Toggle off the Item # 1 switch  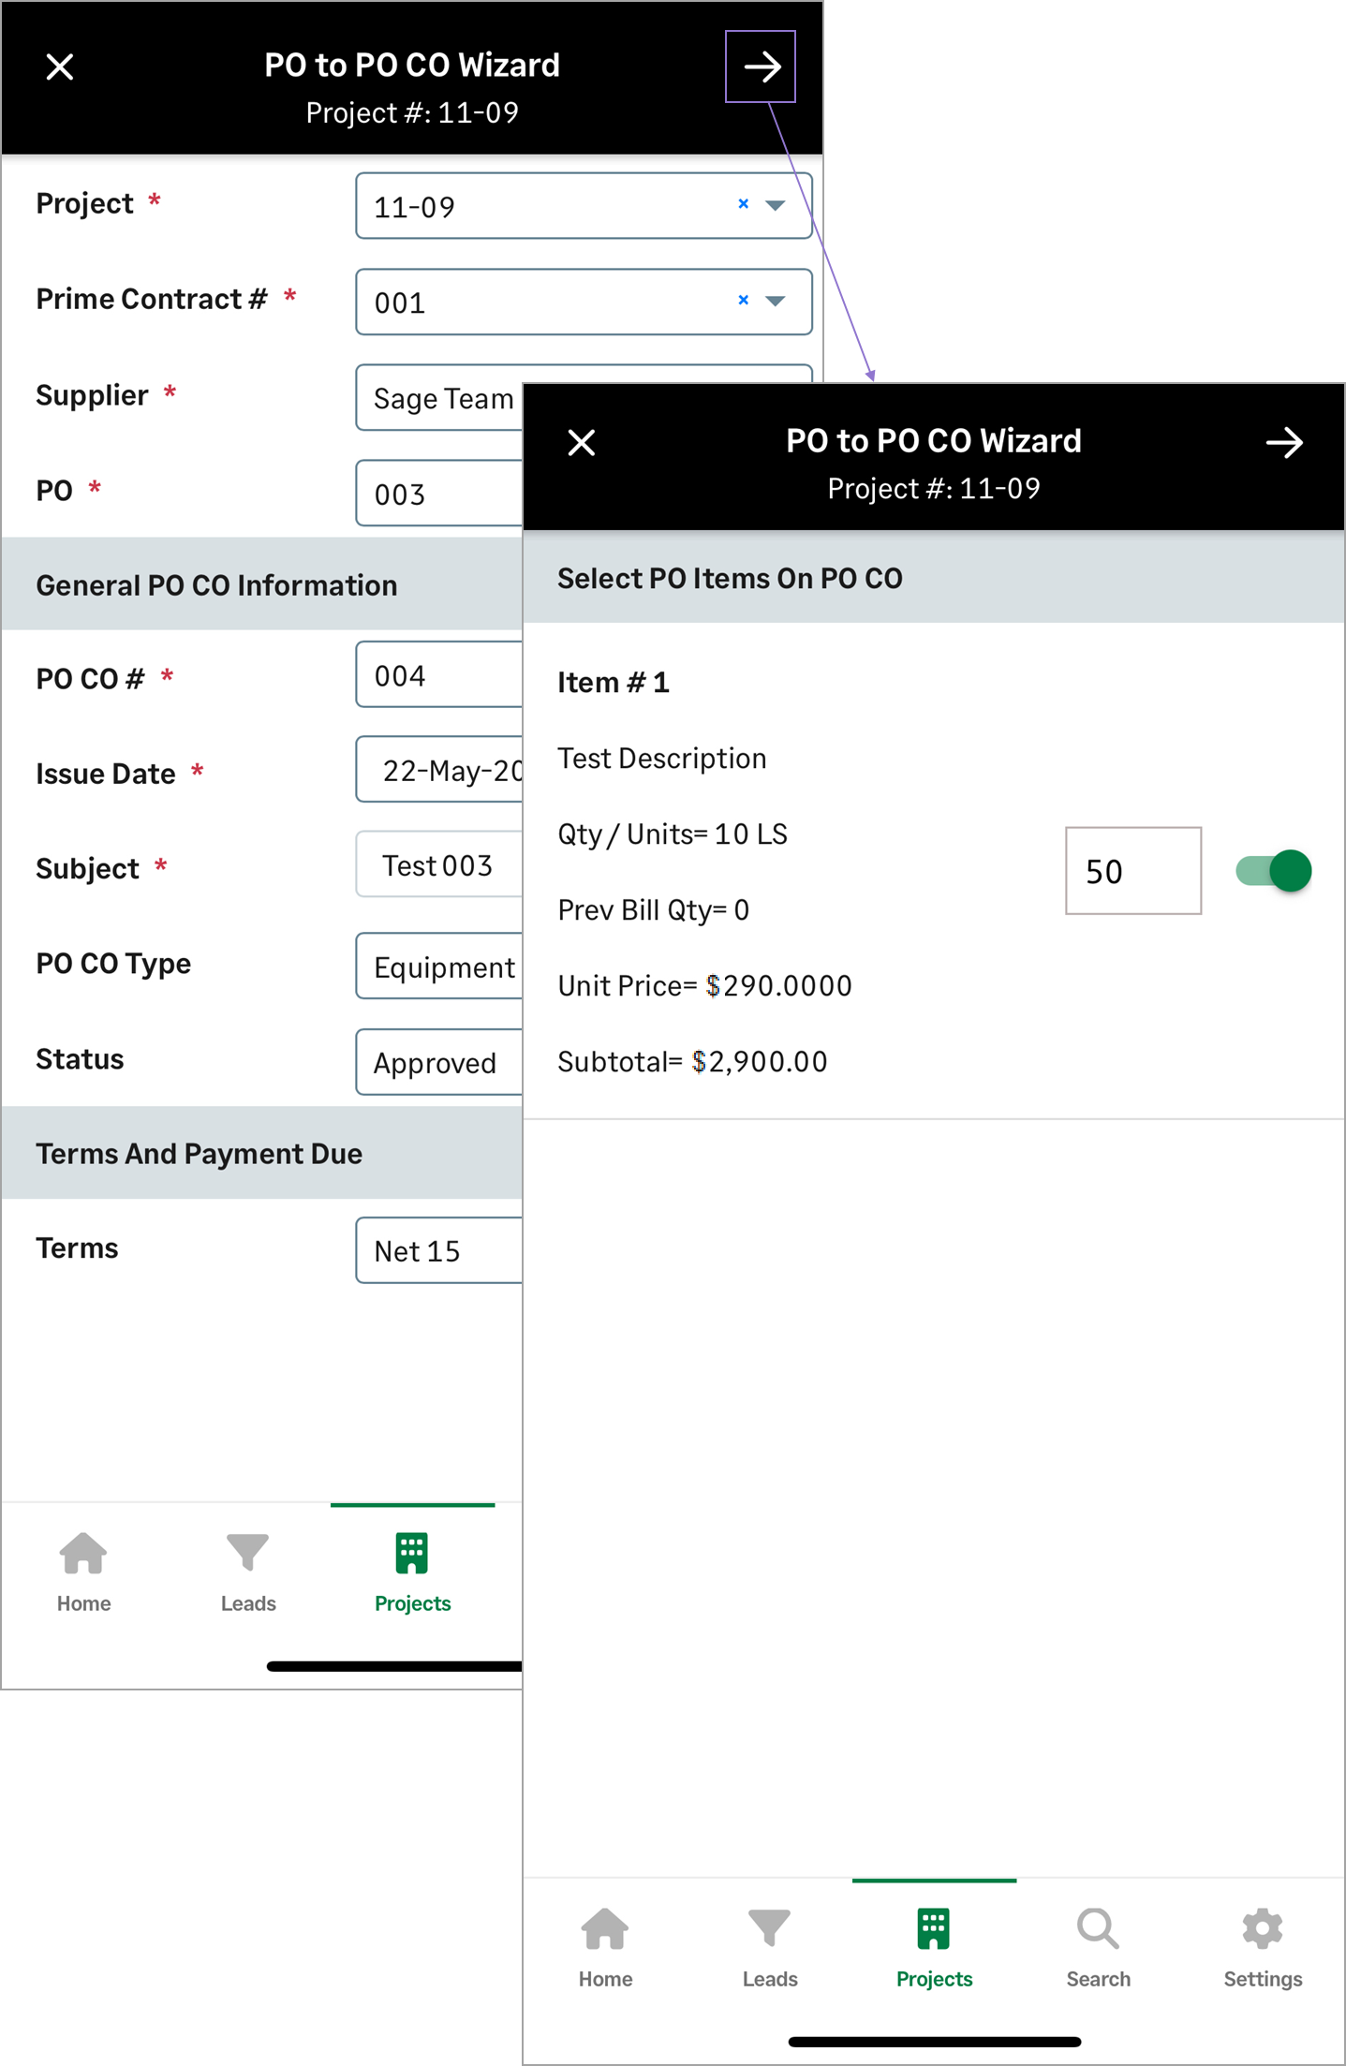pyautogui.click(x=1273, y=871)
